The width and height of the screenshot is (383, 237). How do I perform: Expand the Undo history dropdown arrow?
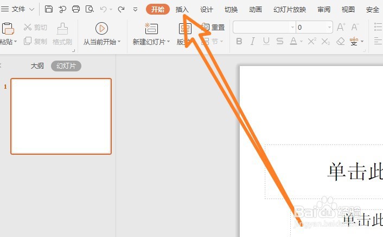coord(111,10)
